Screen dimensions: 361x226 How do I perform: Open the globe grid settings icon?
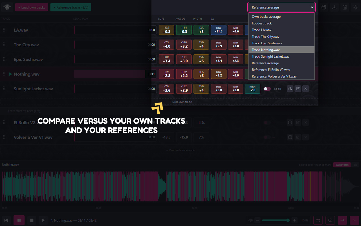coord(324,7)
